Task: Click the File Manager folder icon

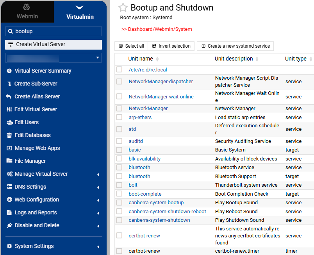Action: 9,161
